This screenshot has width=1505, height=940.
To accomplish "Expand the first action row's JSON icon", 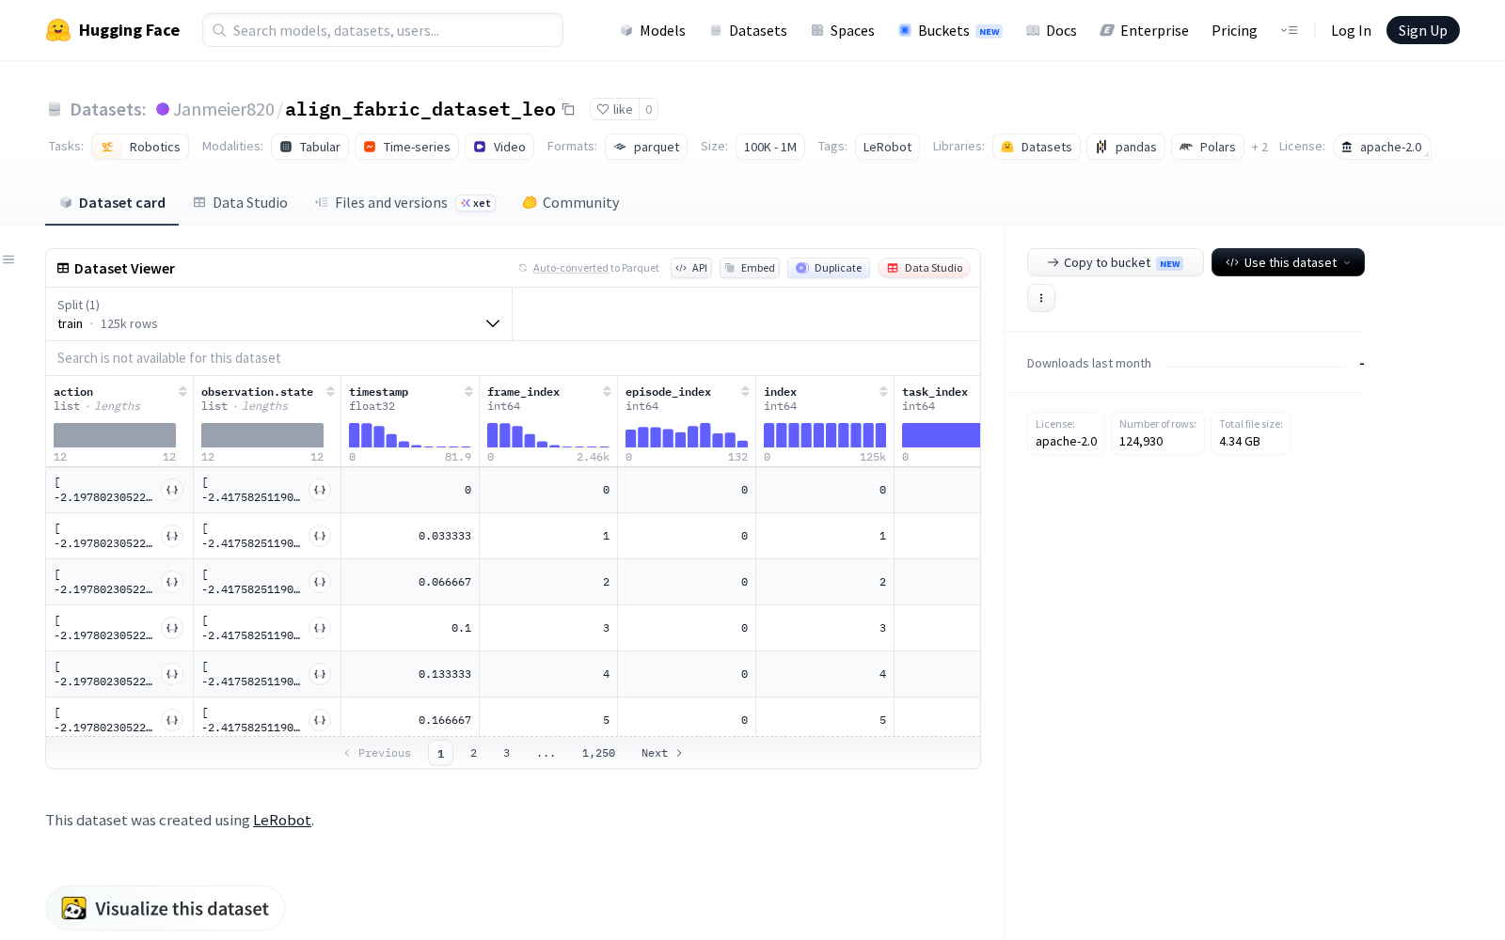I will point(172,490).
